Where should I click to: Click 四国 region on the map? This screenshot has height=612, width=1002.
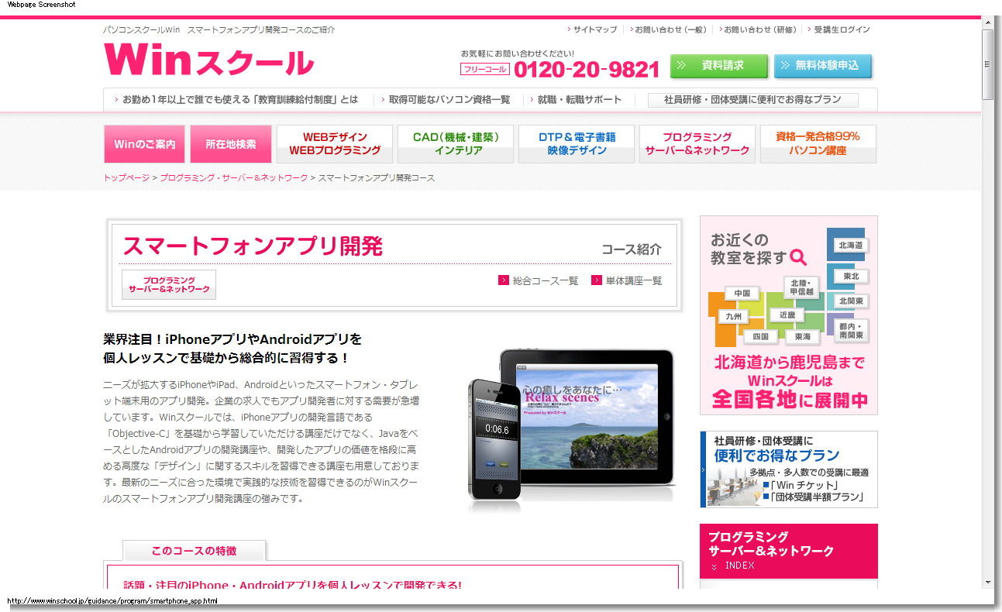point(760,337)
